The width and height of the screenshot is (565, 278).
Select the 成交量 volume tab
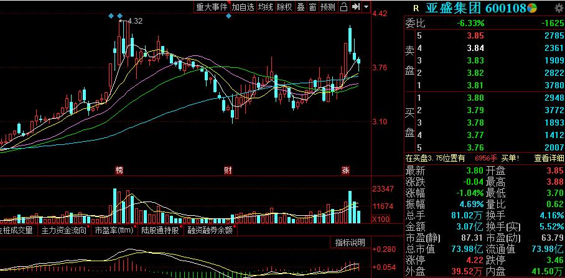tap(17, 230)
